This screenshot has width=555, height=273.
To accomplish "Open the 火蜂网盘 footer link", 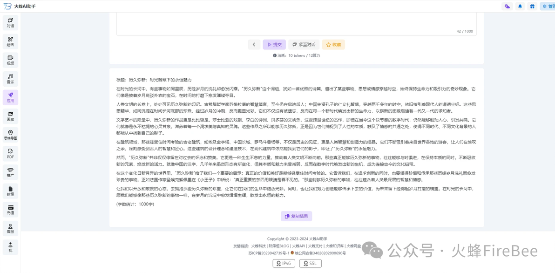I will 353,246.
